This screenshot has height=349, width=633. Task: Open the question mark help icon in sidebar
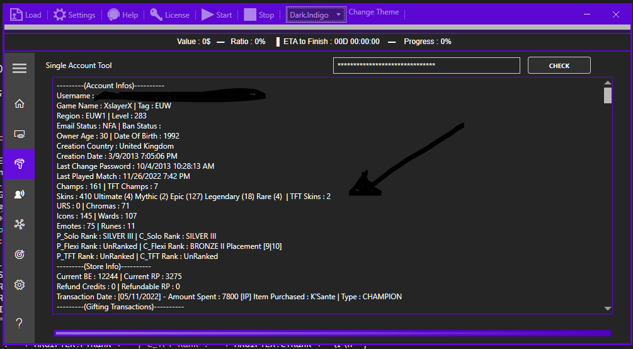coord(20,323)
